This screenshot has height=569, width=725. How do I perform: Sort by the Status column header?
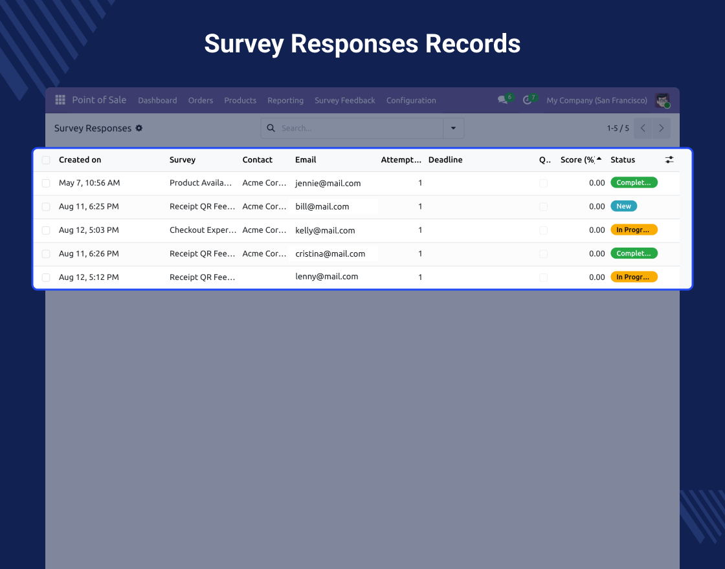pos(622,160)
